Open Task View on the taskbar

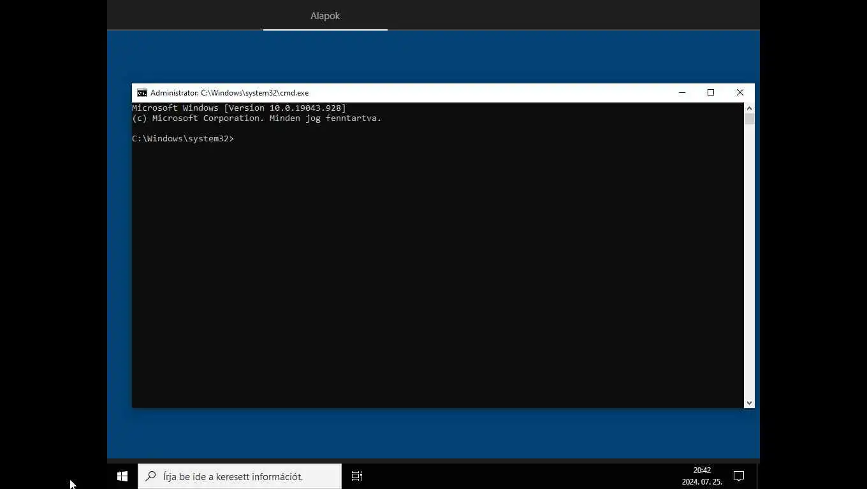pos(357,476)
